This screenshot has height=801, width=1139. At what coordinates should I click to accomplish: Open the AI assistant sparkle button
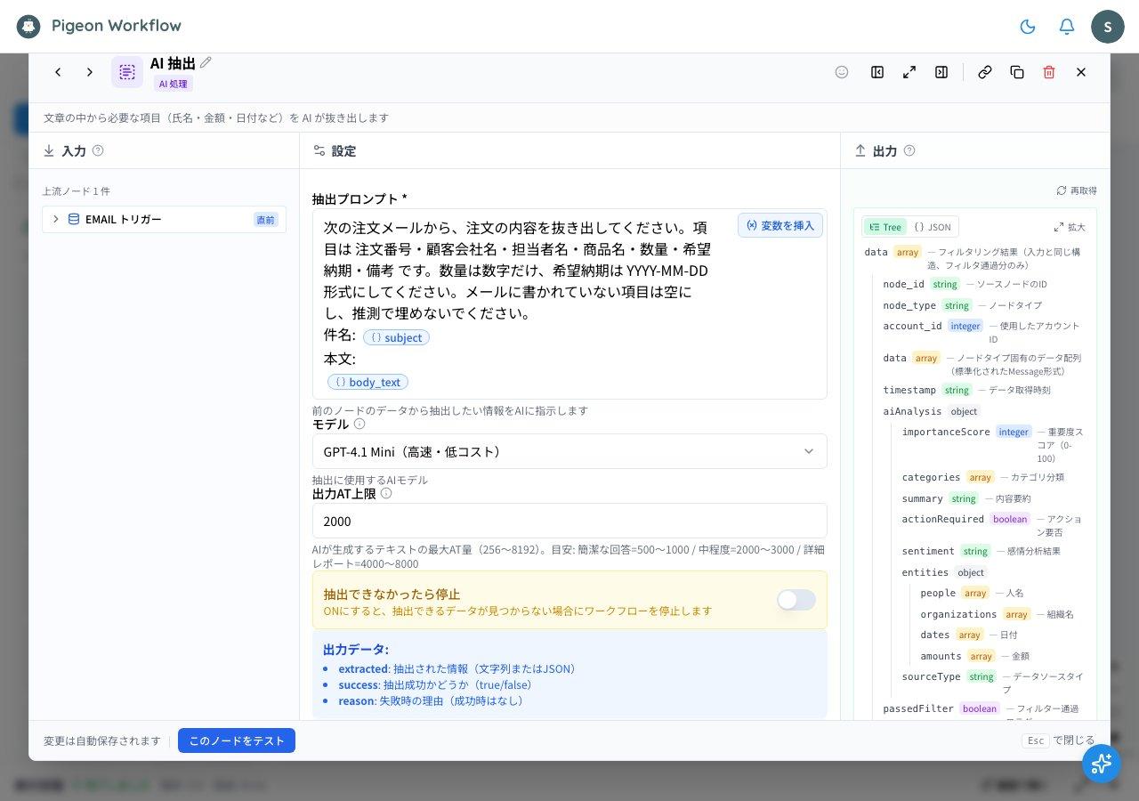pyautogui.click(x=1102, y=764)
